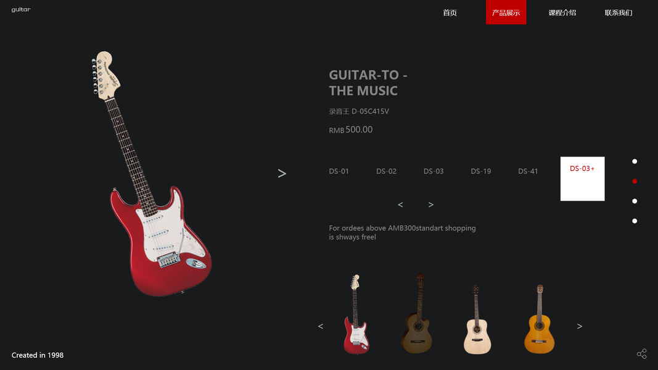Open the 首页 menu item
Screen dimensions: 658x370
(450, 12)
